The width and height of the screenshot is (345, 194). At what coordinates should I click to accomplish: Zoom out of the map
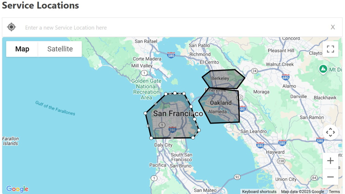coord(330,177)
